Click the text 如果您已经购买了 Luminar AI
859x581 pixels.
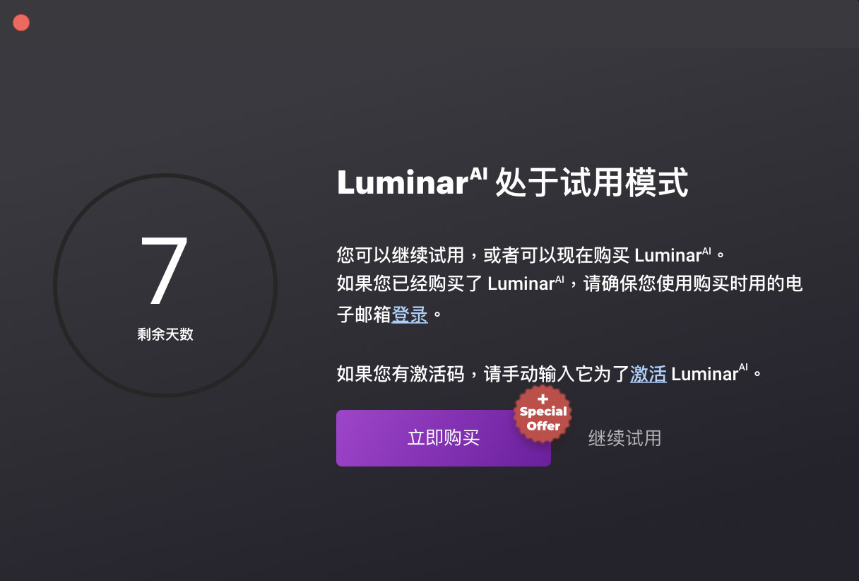click(x=451, y=283)
